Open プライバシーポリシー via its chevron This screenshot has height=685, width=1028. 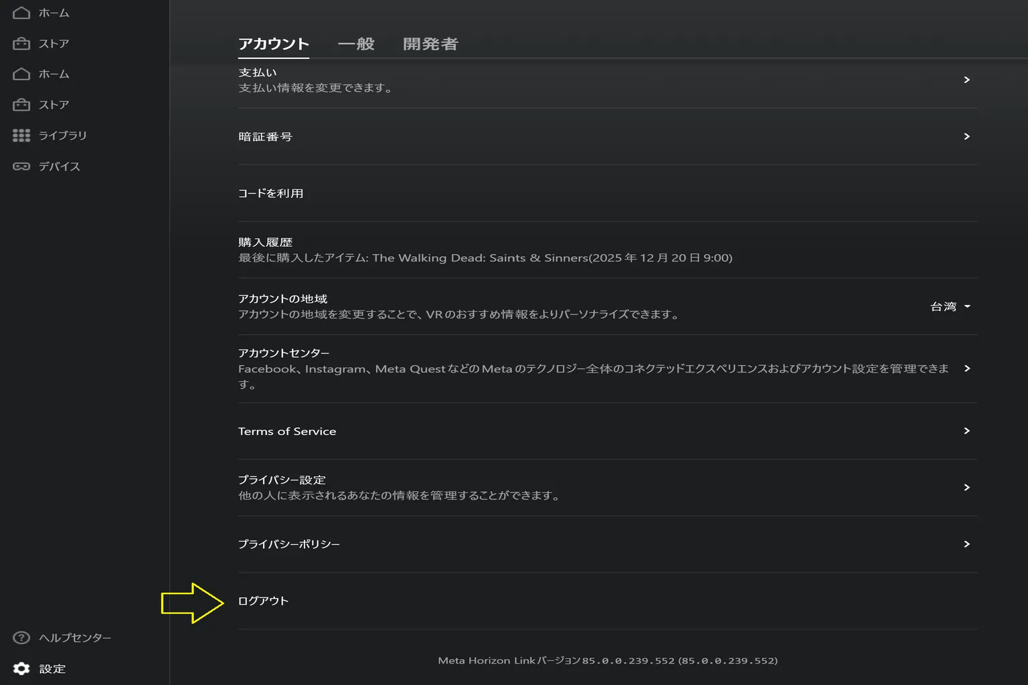[x=966, y=544]
